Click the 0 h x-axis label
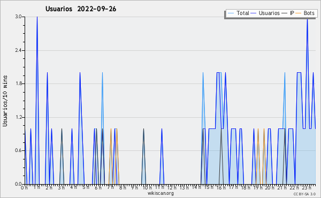The height and width of the screenshot is (198, 321). click(x=24, y=187)
